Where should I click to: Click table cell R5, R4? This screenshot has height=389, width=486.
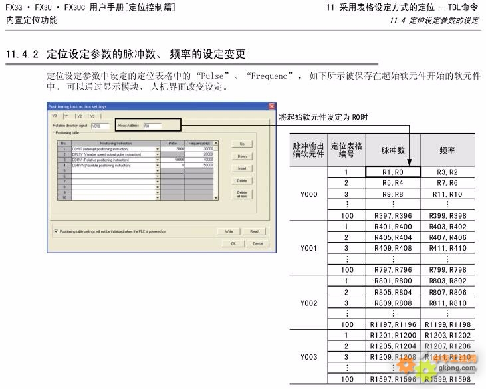click(x=393, y=183)
